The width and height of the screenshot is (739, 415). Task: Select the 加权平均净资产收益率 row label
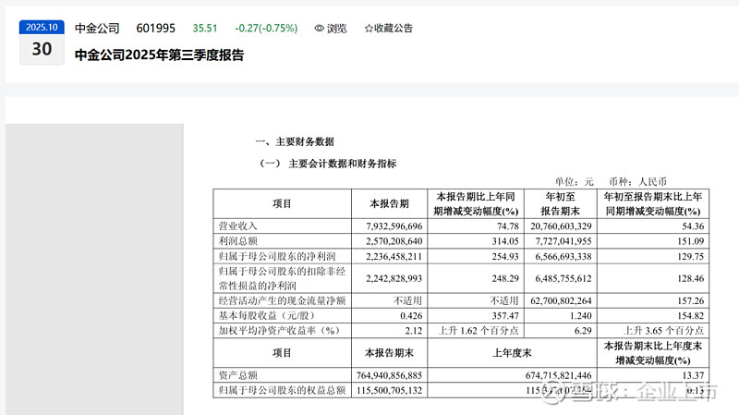(x=279, y=331)
